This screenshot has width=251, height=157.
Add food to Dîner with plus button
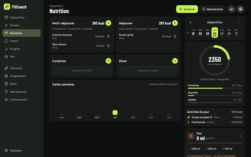(175, 61)
